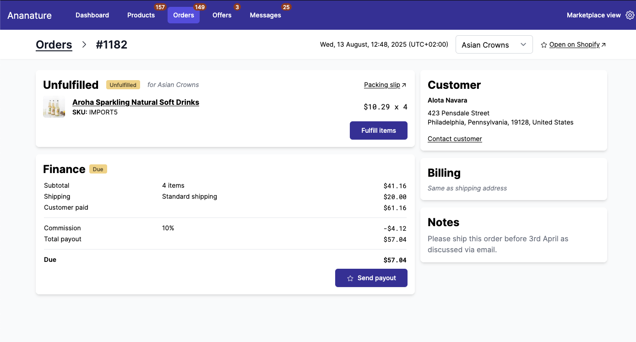The height and width of the screenshot is (342, 636).
Task: Click the settings gear icon
Action: pyautogui.click(x=630, y=15)
